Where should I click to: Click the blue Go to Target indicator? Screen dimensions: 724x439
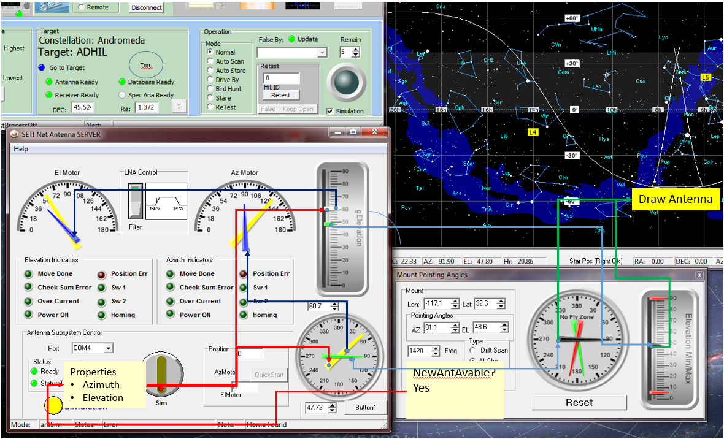click(x=42, y=68)
